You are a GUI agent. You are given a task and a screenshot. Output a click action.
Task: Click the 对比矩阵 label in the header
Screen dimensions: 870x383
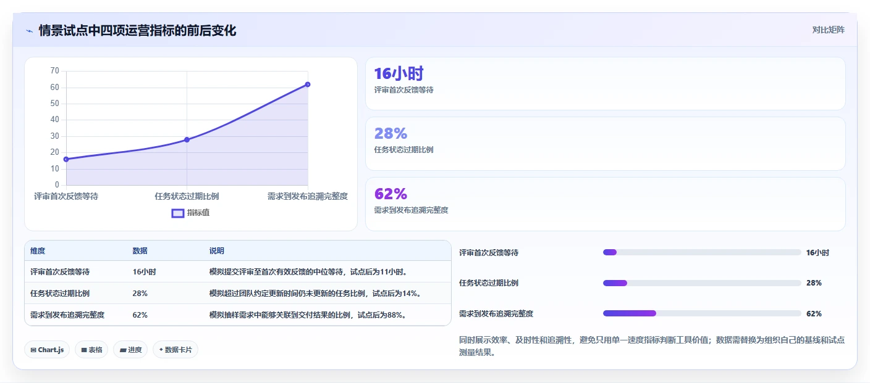coord(829,30)
